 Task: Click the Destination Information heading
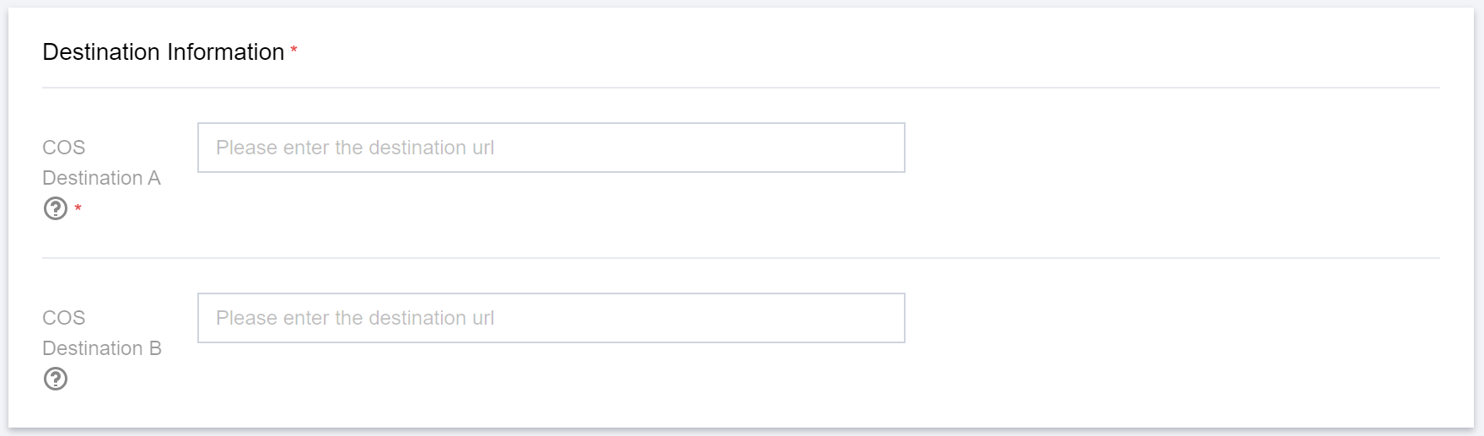tap(163, 52)
